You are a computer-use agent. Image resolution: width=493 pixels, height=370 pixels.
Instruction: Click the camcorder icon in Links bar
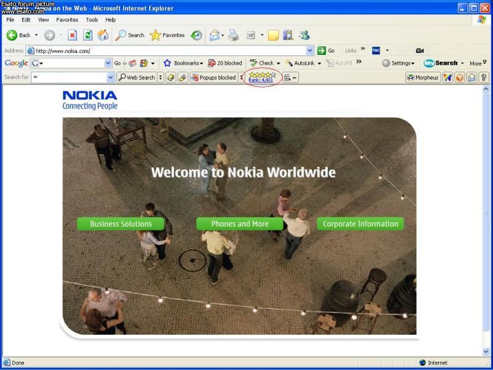pos(420,51)
